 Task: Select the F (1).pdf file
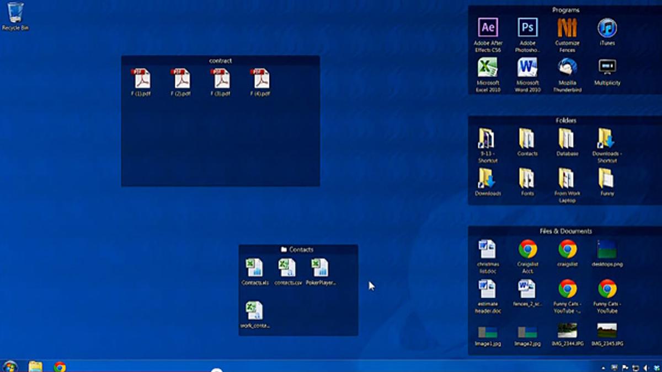pyautogui.click(x=142, y=79)
